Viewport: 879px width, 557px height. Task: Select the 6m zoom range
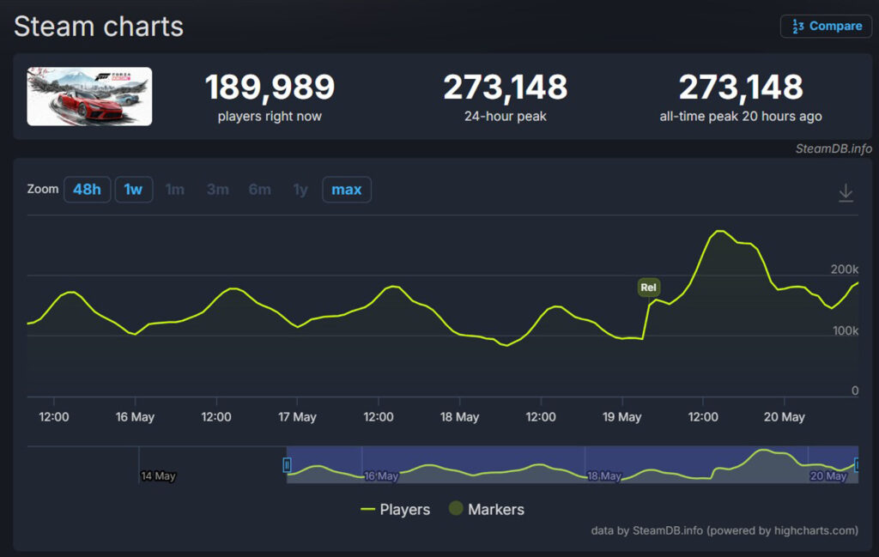tap(259, 190)
